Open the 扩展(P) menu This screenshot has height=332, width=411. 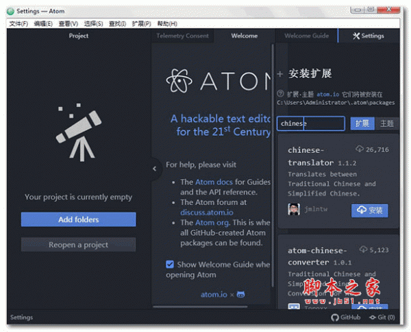tap(142, 24)
